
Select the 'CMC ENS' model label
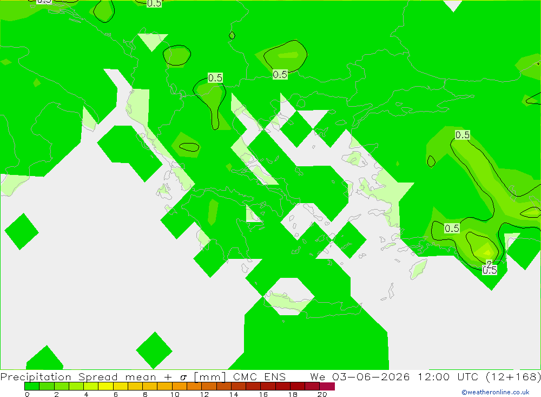click(x=260, y=376)
